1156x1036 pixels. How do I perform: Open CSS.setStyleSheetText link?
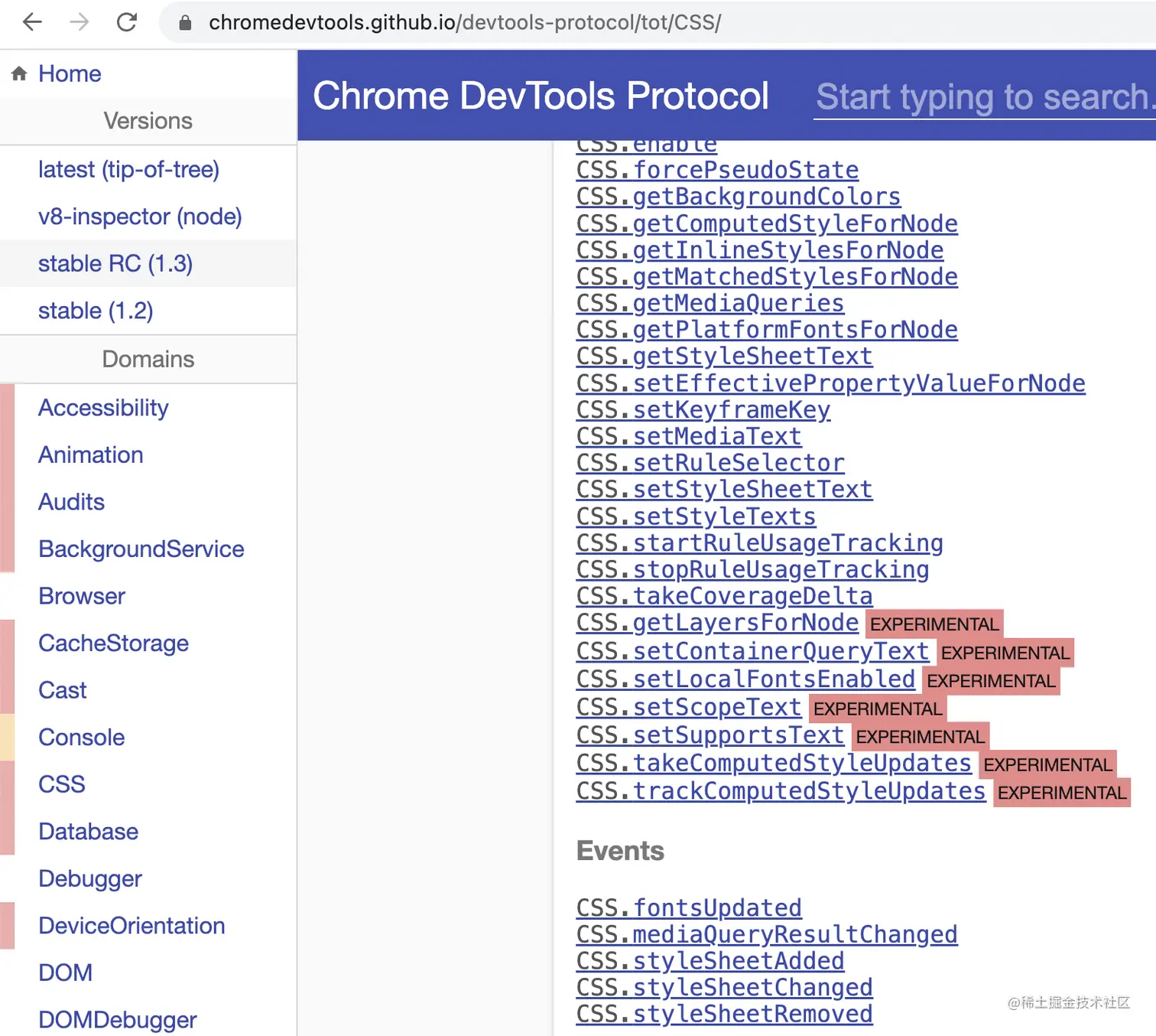pyautogui.click(x=724, y=490)
